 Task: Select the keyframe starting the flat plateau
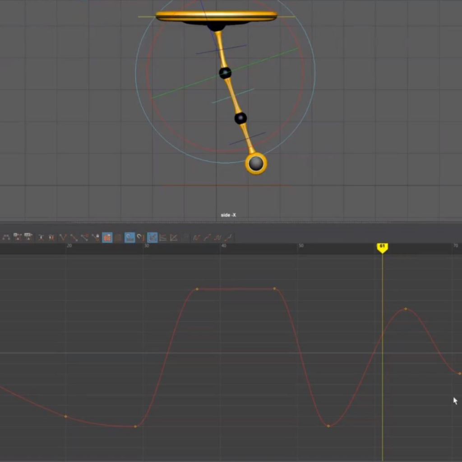coord(197,289)
